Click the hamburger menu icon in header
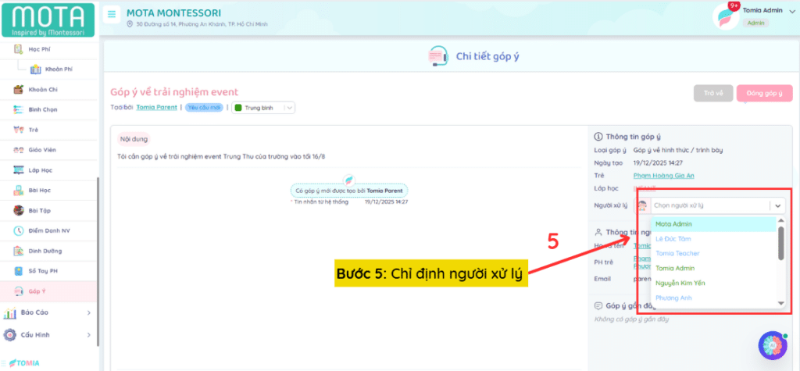 point(112,15)
